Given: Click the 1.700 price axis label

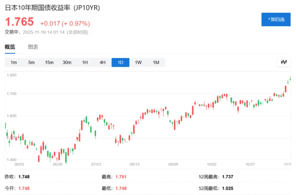Looking at the screenshot, I should tap(12, 94).
